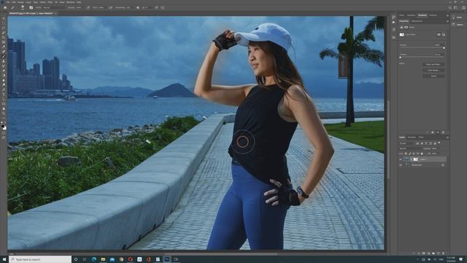Add a vector mask in Properties
This screenshot has height=263, width=467.
[444, 34]
